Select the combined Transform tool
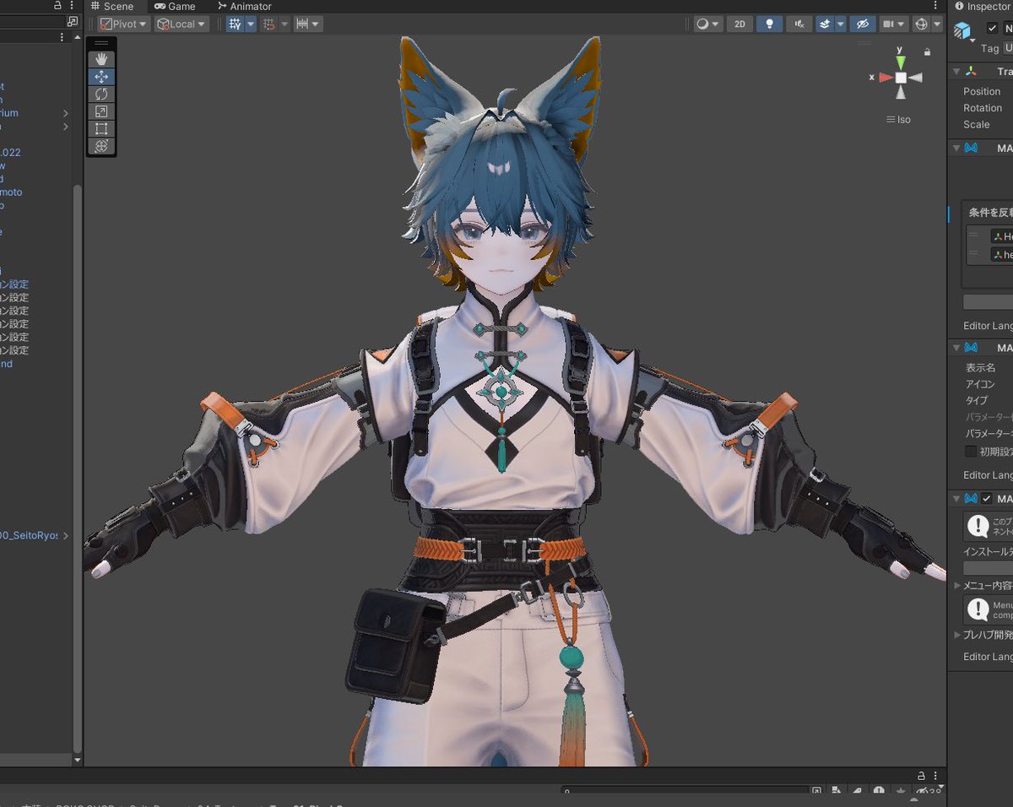Viewport: 1013px width, 807px height. [101, 146]
